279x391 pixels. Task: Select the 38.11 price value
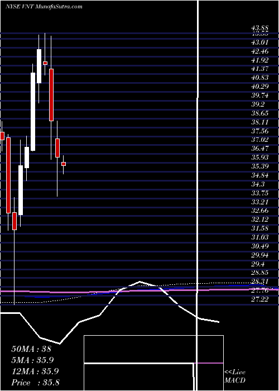(x=260, y=122)
